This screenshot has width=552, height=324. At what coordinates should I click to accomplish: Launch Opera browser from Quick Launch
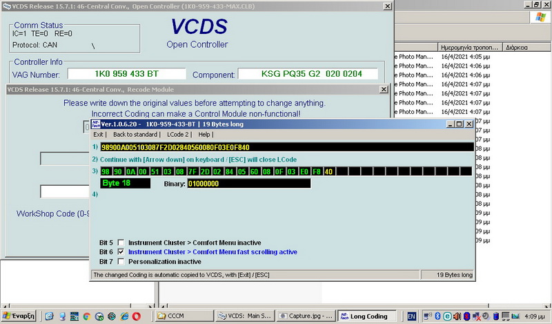pos(137,316)
